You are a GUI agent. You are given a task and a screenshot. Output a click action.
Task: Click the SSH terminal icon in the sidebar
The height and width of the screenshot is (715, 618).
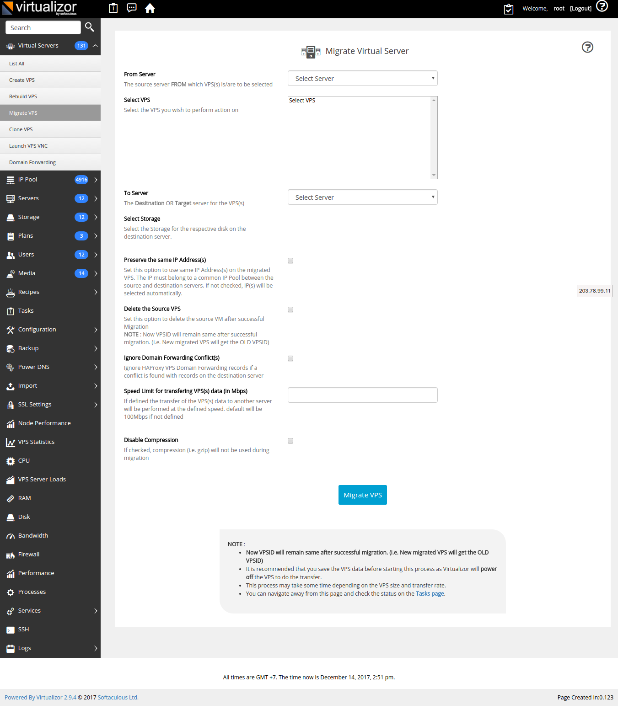11,629
